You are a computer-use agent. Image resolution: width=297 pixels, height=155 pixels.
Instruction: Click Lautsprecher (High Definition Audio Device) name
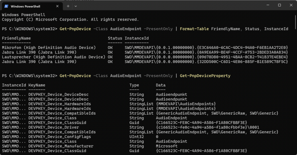pyautogui.click(x=54, y=57)
